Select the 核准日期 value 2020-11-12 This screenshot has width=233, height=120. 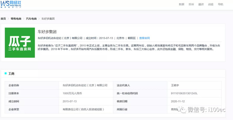point(178,101)
